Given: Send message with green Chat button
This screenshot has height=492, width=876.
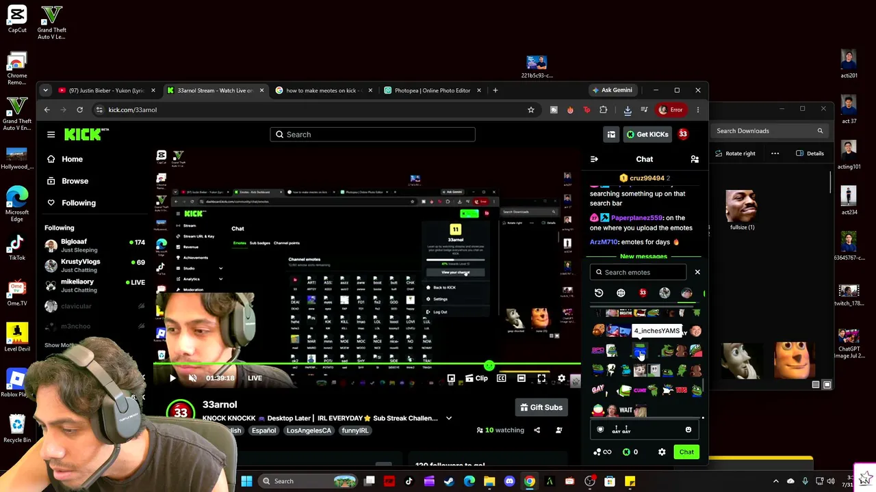Looking at the screenshot, I should coord(686,452).
